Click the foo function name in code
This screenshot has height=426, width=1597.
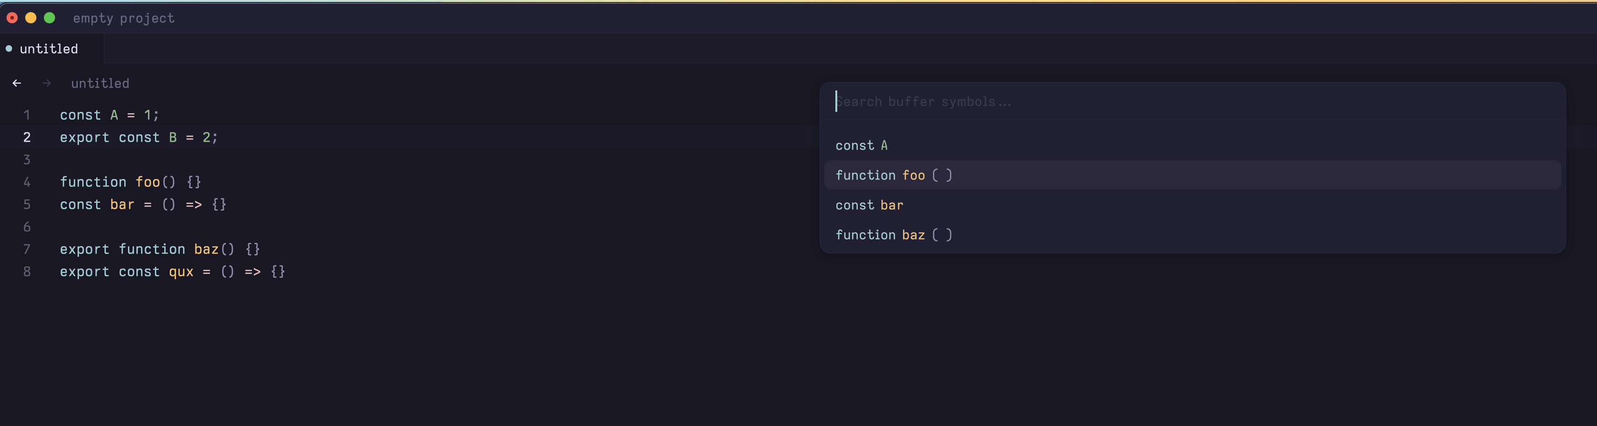tap(148, 182)
